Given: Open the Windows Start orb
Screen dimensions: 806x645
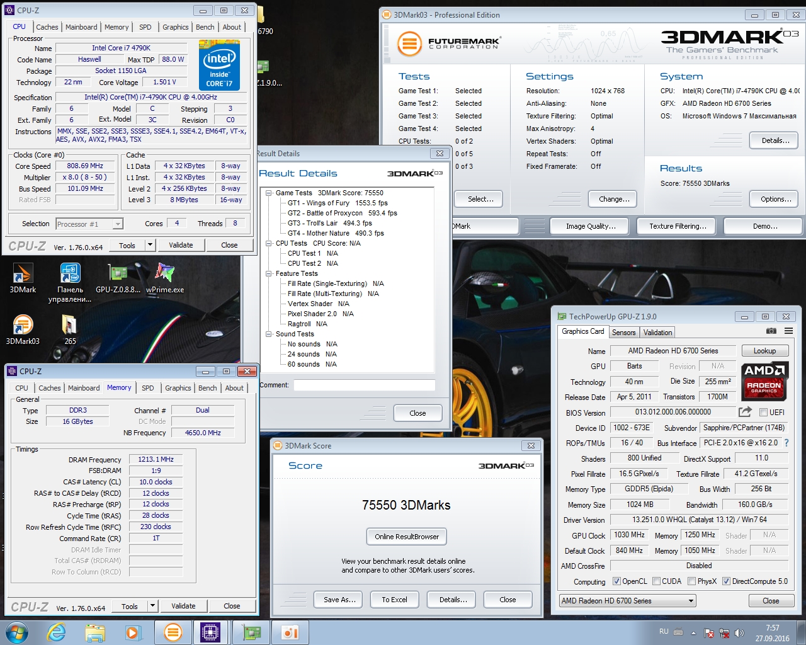Looking at the screenshot, I should point(17,632).
